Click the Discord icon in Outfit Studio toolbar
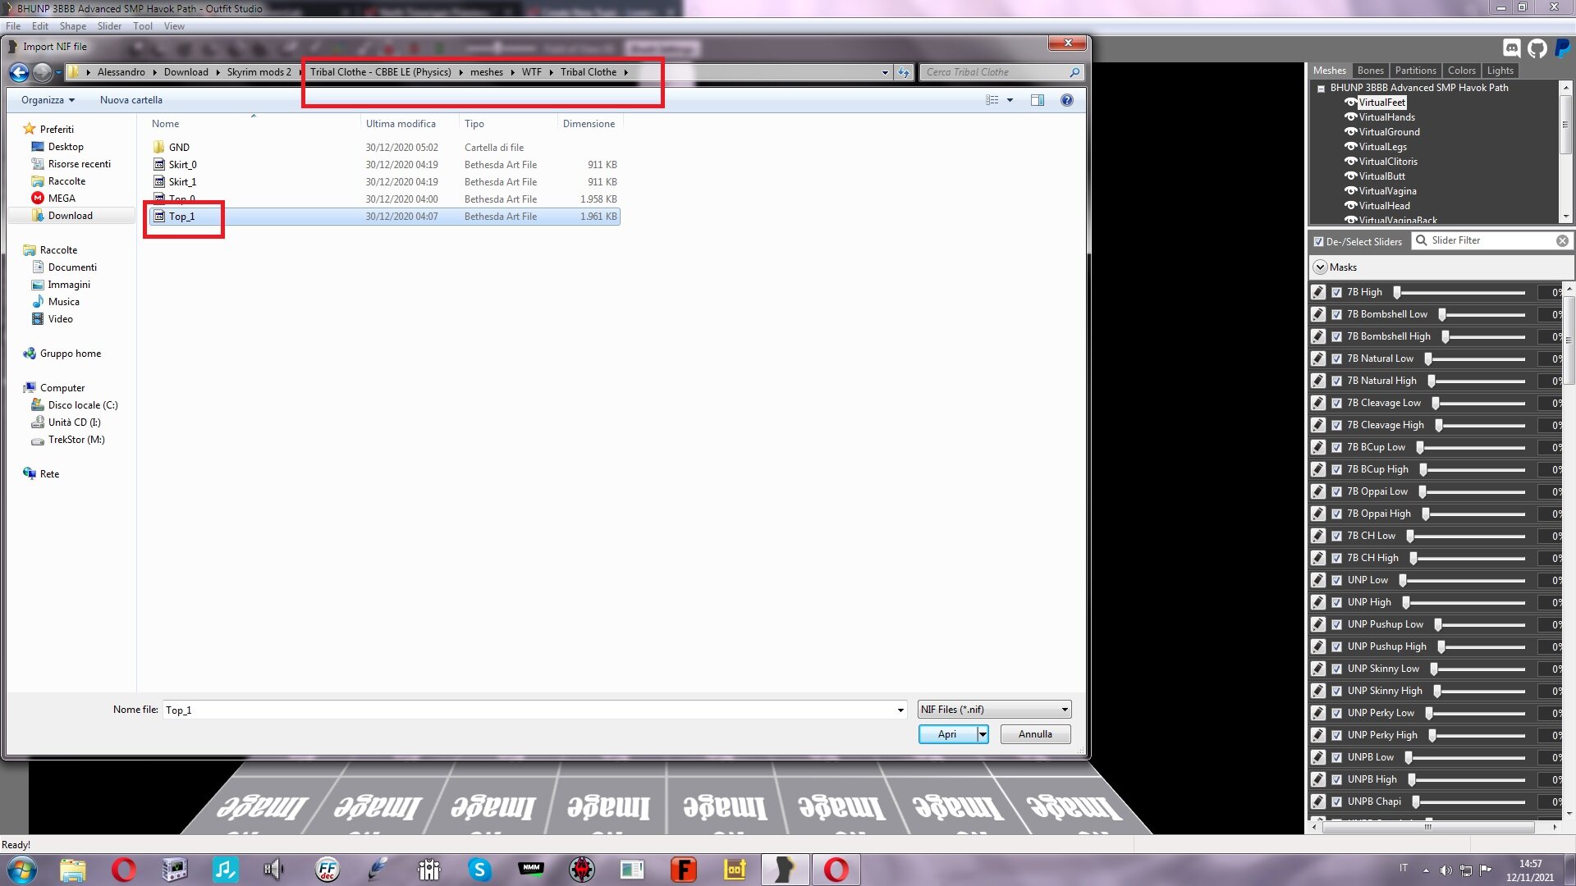 pos(1512,48)
